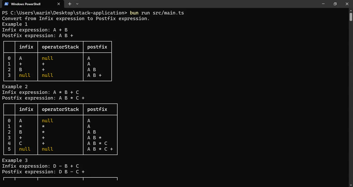Click 'D - B + C' infix expression text

pyautogui.click(x=66, y=166)
